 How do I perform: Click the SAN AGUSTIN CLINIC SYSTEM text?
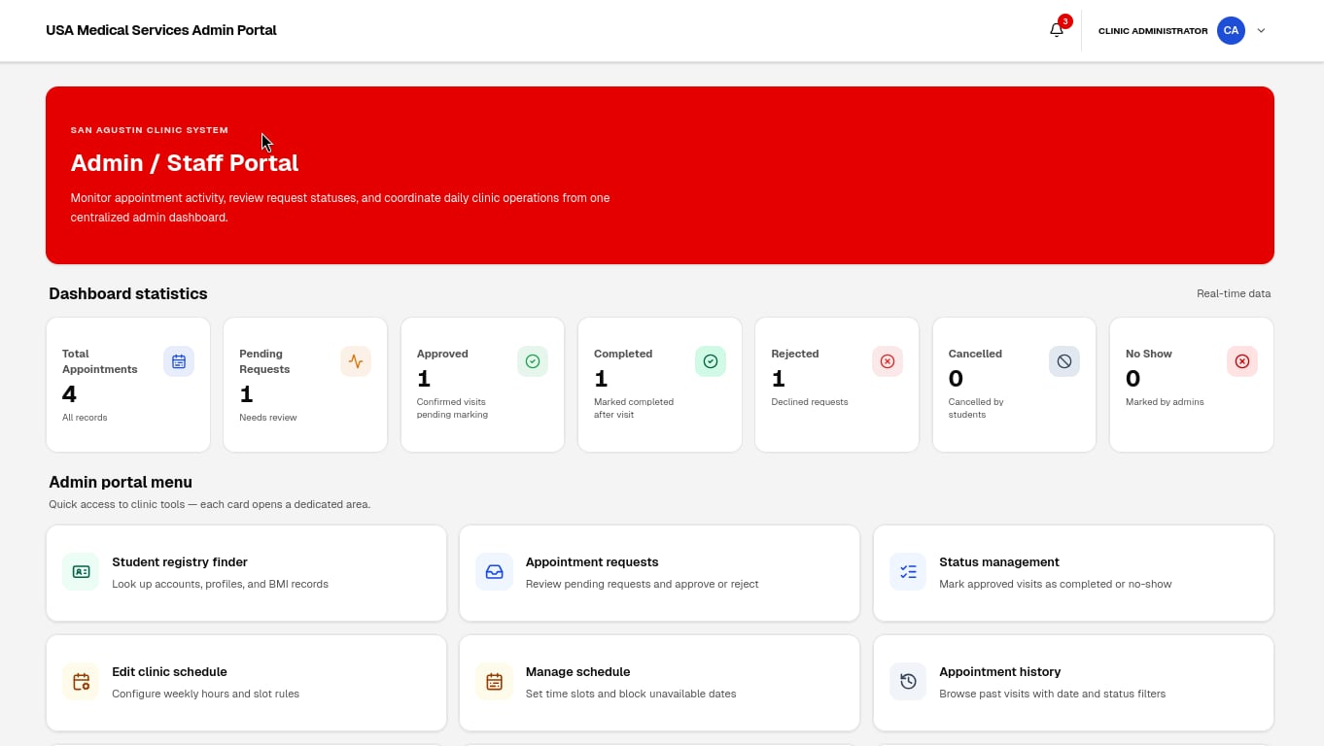pyautogui.click(x=150, y=130)
